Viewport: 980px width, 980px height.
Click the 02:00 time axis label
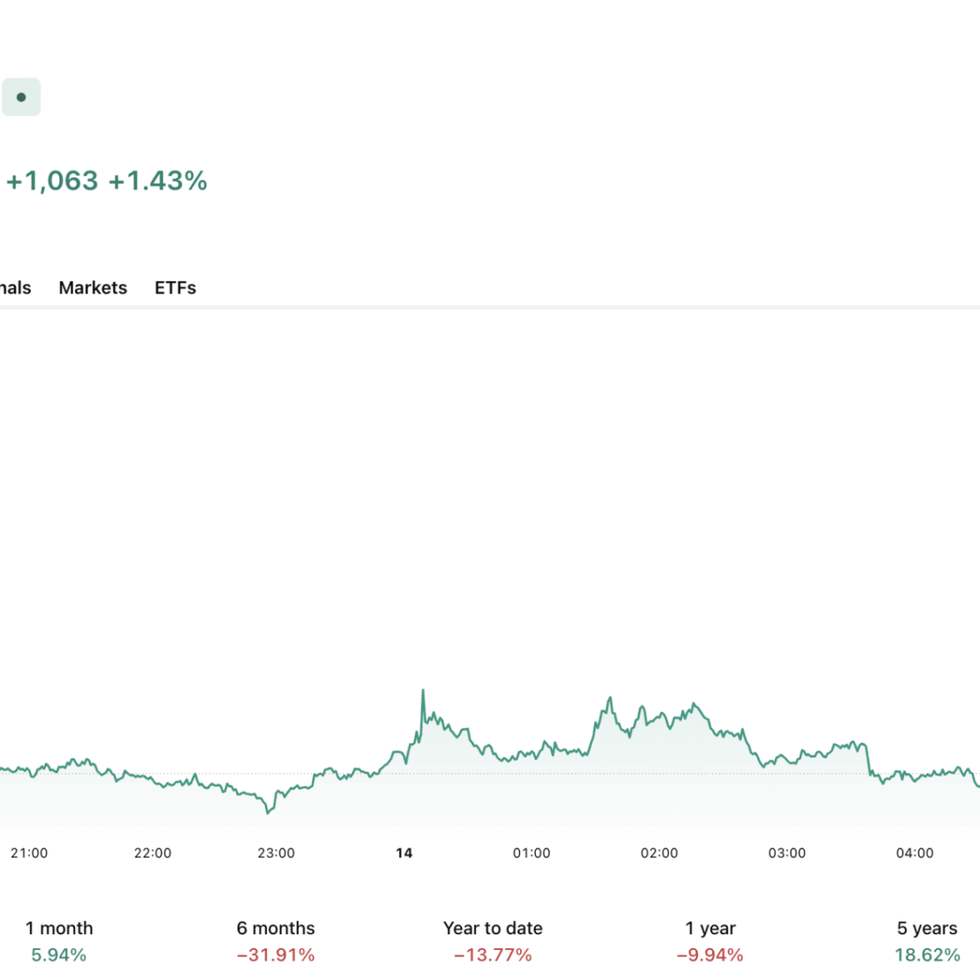[x=659, y=853]
